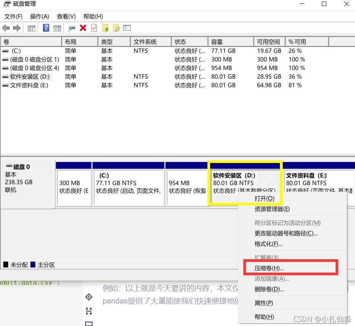The width and height of the screenshot is (355, 326).
Task: Click the crosshair target icon in the background page
Action: coord(89,297)
